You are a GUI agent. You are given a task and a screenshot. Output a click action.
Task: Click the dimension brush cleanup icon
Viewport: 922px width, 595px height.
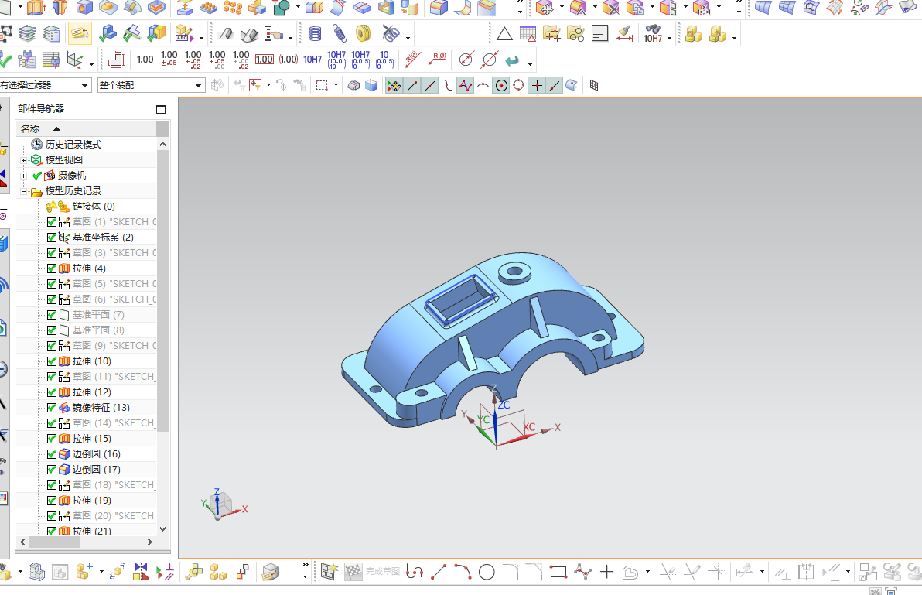pyautogui.click(x=624, y=34)
